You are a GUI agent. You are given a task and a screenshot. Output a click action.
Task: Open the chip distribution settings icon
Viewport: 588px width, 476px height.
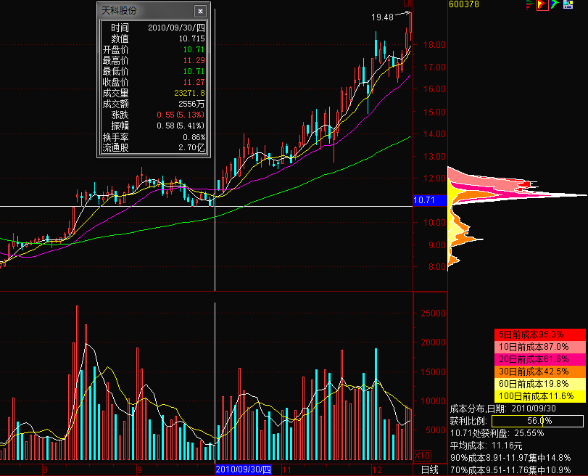[x=568, y=5]
